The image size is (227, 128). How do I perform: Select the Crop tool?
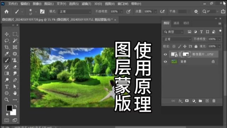[x=6, y=47]
